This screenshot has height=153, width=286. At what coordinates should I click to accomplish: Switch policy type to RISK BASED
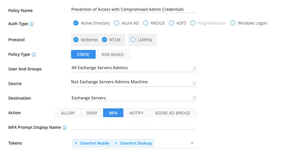112,55
